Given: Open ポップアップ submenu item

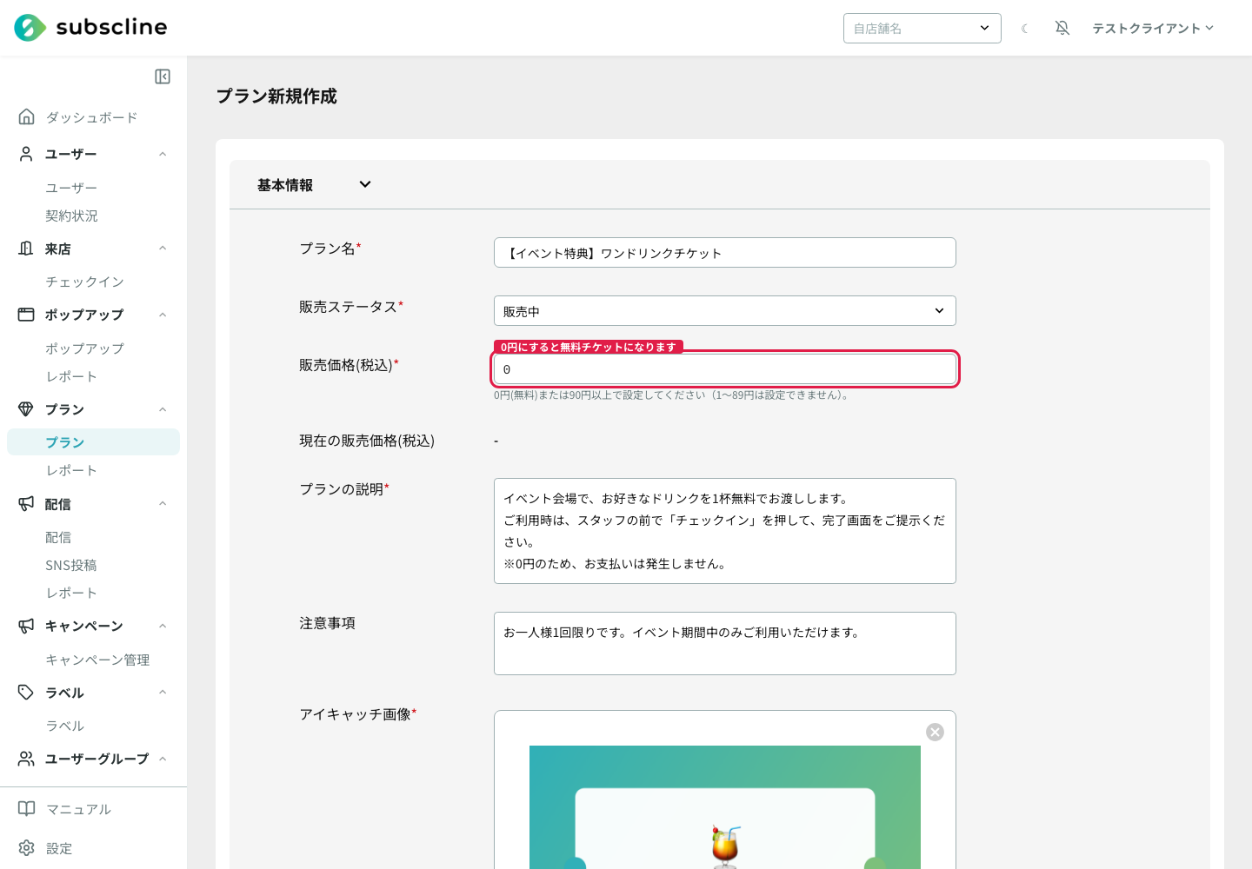Looking at the screenshot, I should click(84, 348).
